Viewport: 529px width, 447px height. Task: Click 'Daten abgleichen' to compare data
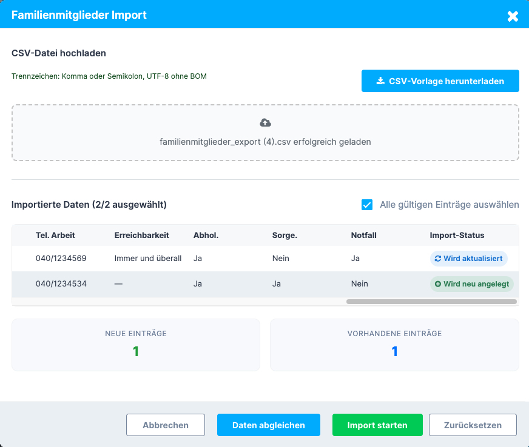click(x=269, y=425)
